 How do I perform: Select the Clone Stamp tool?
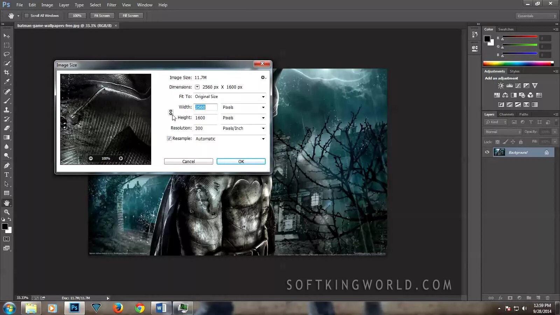click(x=7, y=110)
